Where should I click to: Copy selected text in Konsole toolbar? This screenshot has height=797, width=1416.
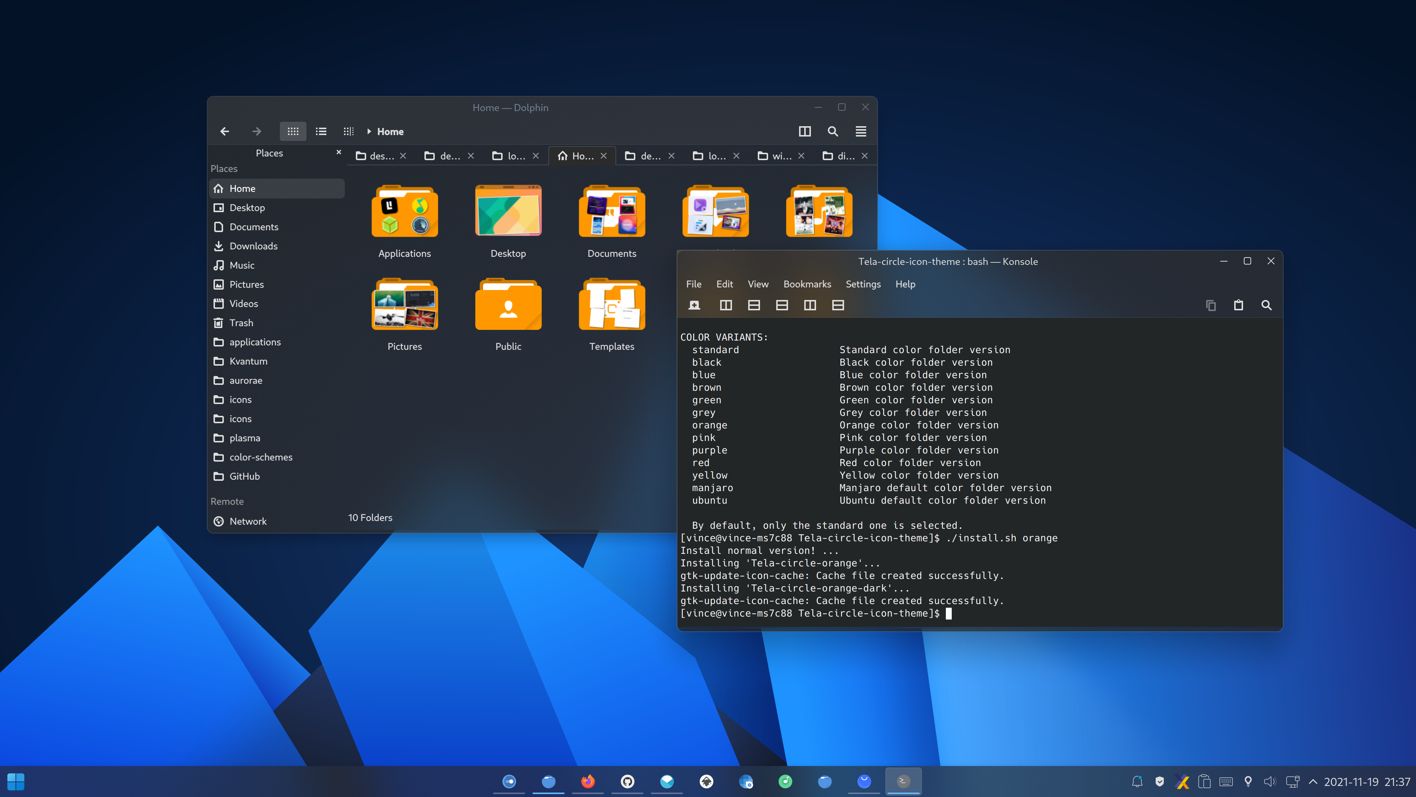[x=1210, y=305]
